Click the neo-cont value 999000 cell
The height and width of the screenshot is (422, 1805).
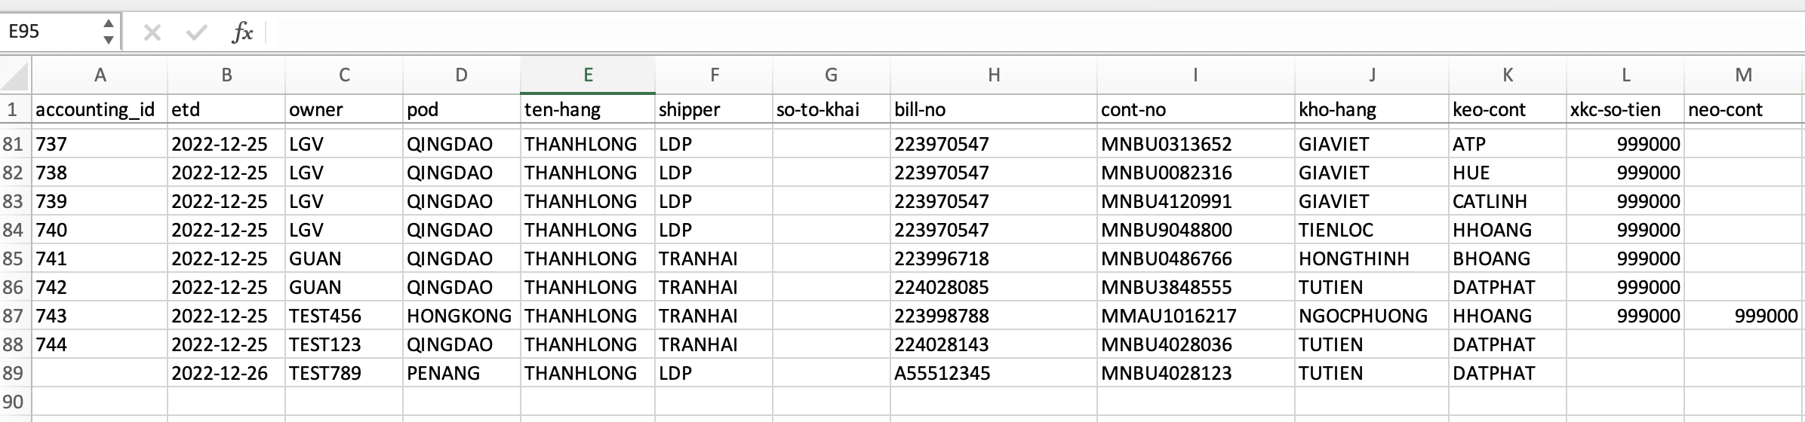pyautogui.click(x=1743, y=316)
